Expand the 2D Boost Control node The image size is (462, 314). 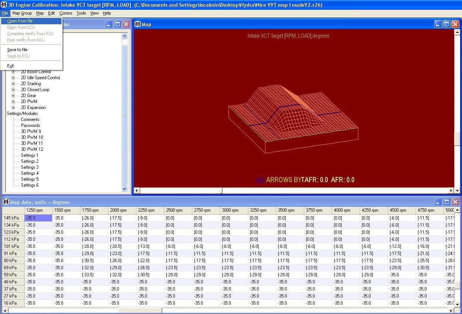(x=13, y=72)
